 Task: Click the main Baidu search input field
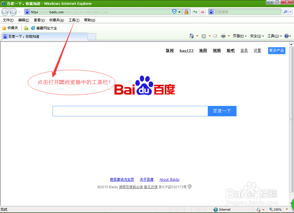(x=130, y=111)
